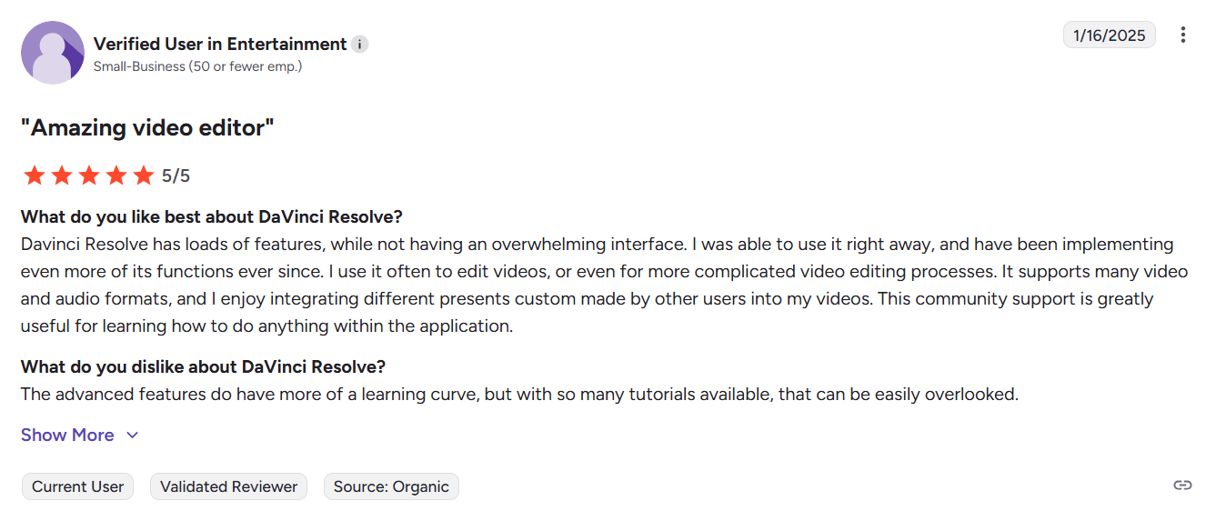Image resolution: width=1216 pixels, height=521 pixels.
Task: Click the "What do you dislike" heading
Action: click(203, 367)
